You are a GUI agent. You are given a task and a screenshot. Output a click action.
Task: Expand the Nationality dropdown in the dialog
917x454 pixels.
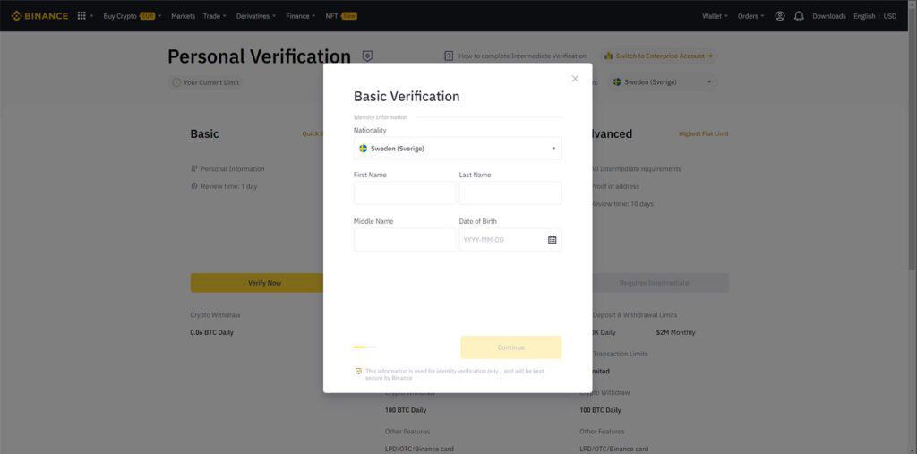(x=458, y=149)
